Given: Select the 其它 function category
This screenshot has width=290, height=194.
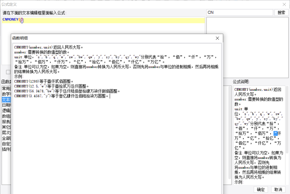Looking at the screenshot, I should pos(6,127).
